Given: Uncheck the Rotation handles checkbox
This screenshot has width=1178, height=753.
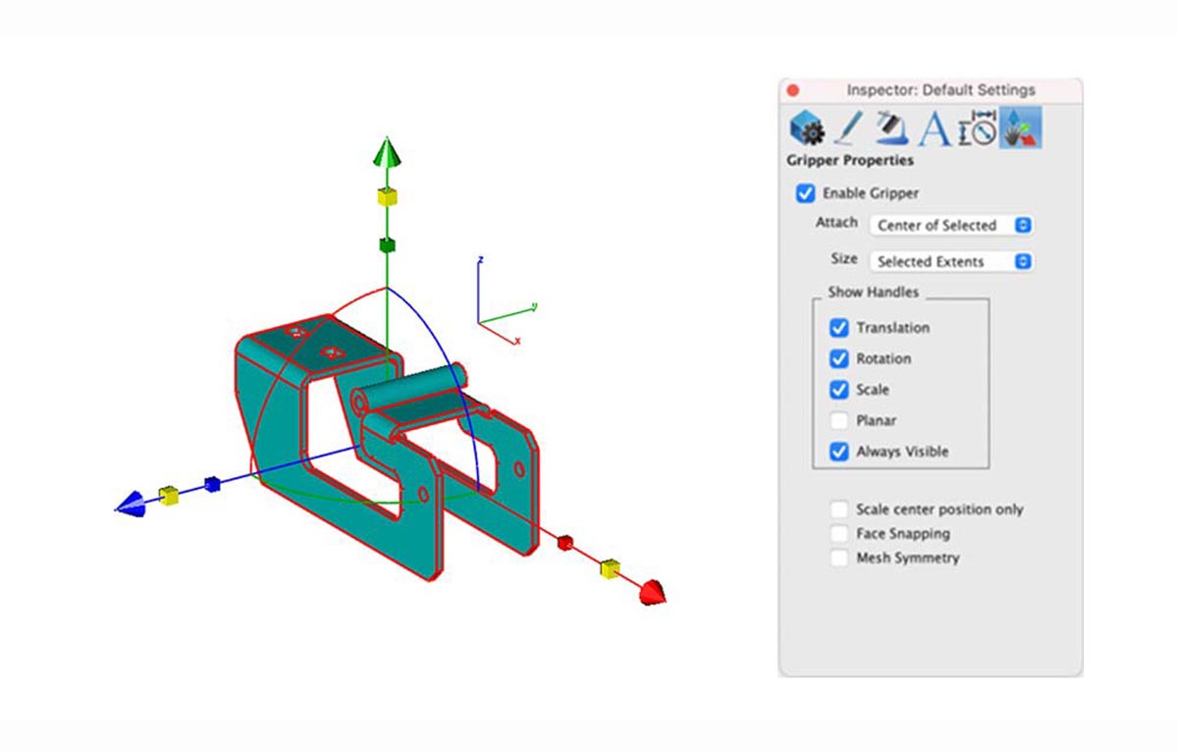Looking at the screenshot, I should (x=840, y=358).
